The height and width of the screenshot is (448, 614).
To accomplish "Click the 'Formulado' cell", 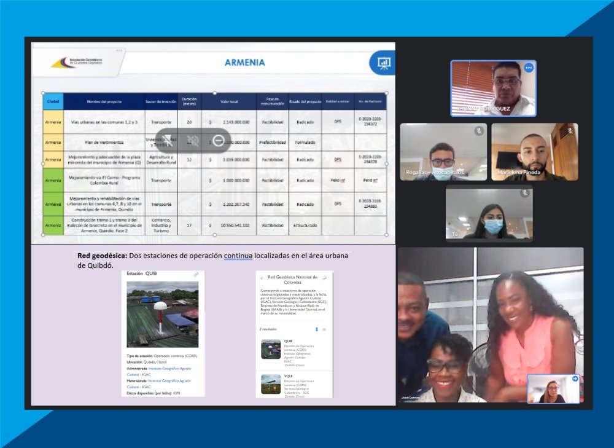I will [305, 143].
